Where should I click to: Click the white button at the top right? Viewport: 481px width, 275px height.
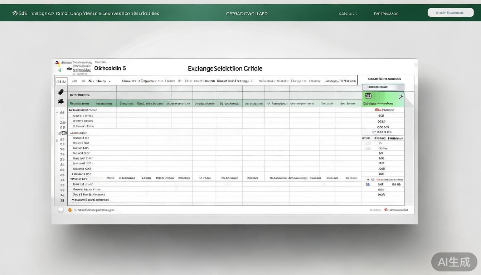pyautogui.click(x=450, y=13)
